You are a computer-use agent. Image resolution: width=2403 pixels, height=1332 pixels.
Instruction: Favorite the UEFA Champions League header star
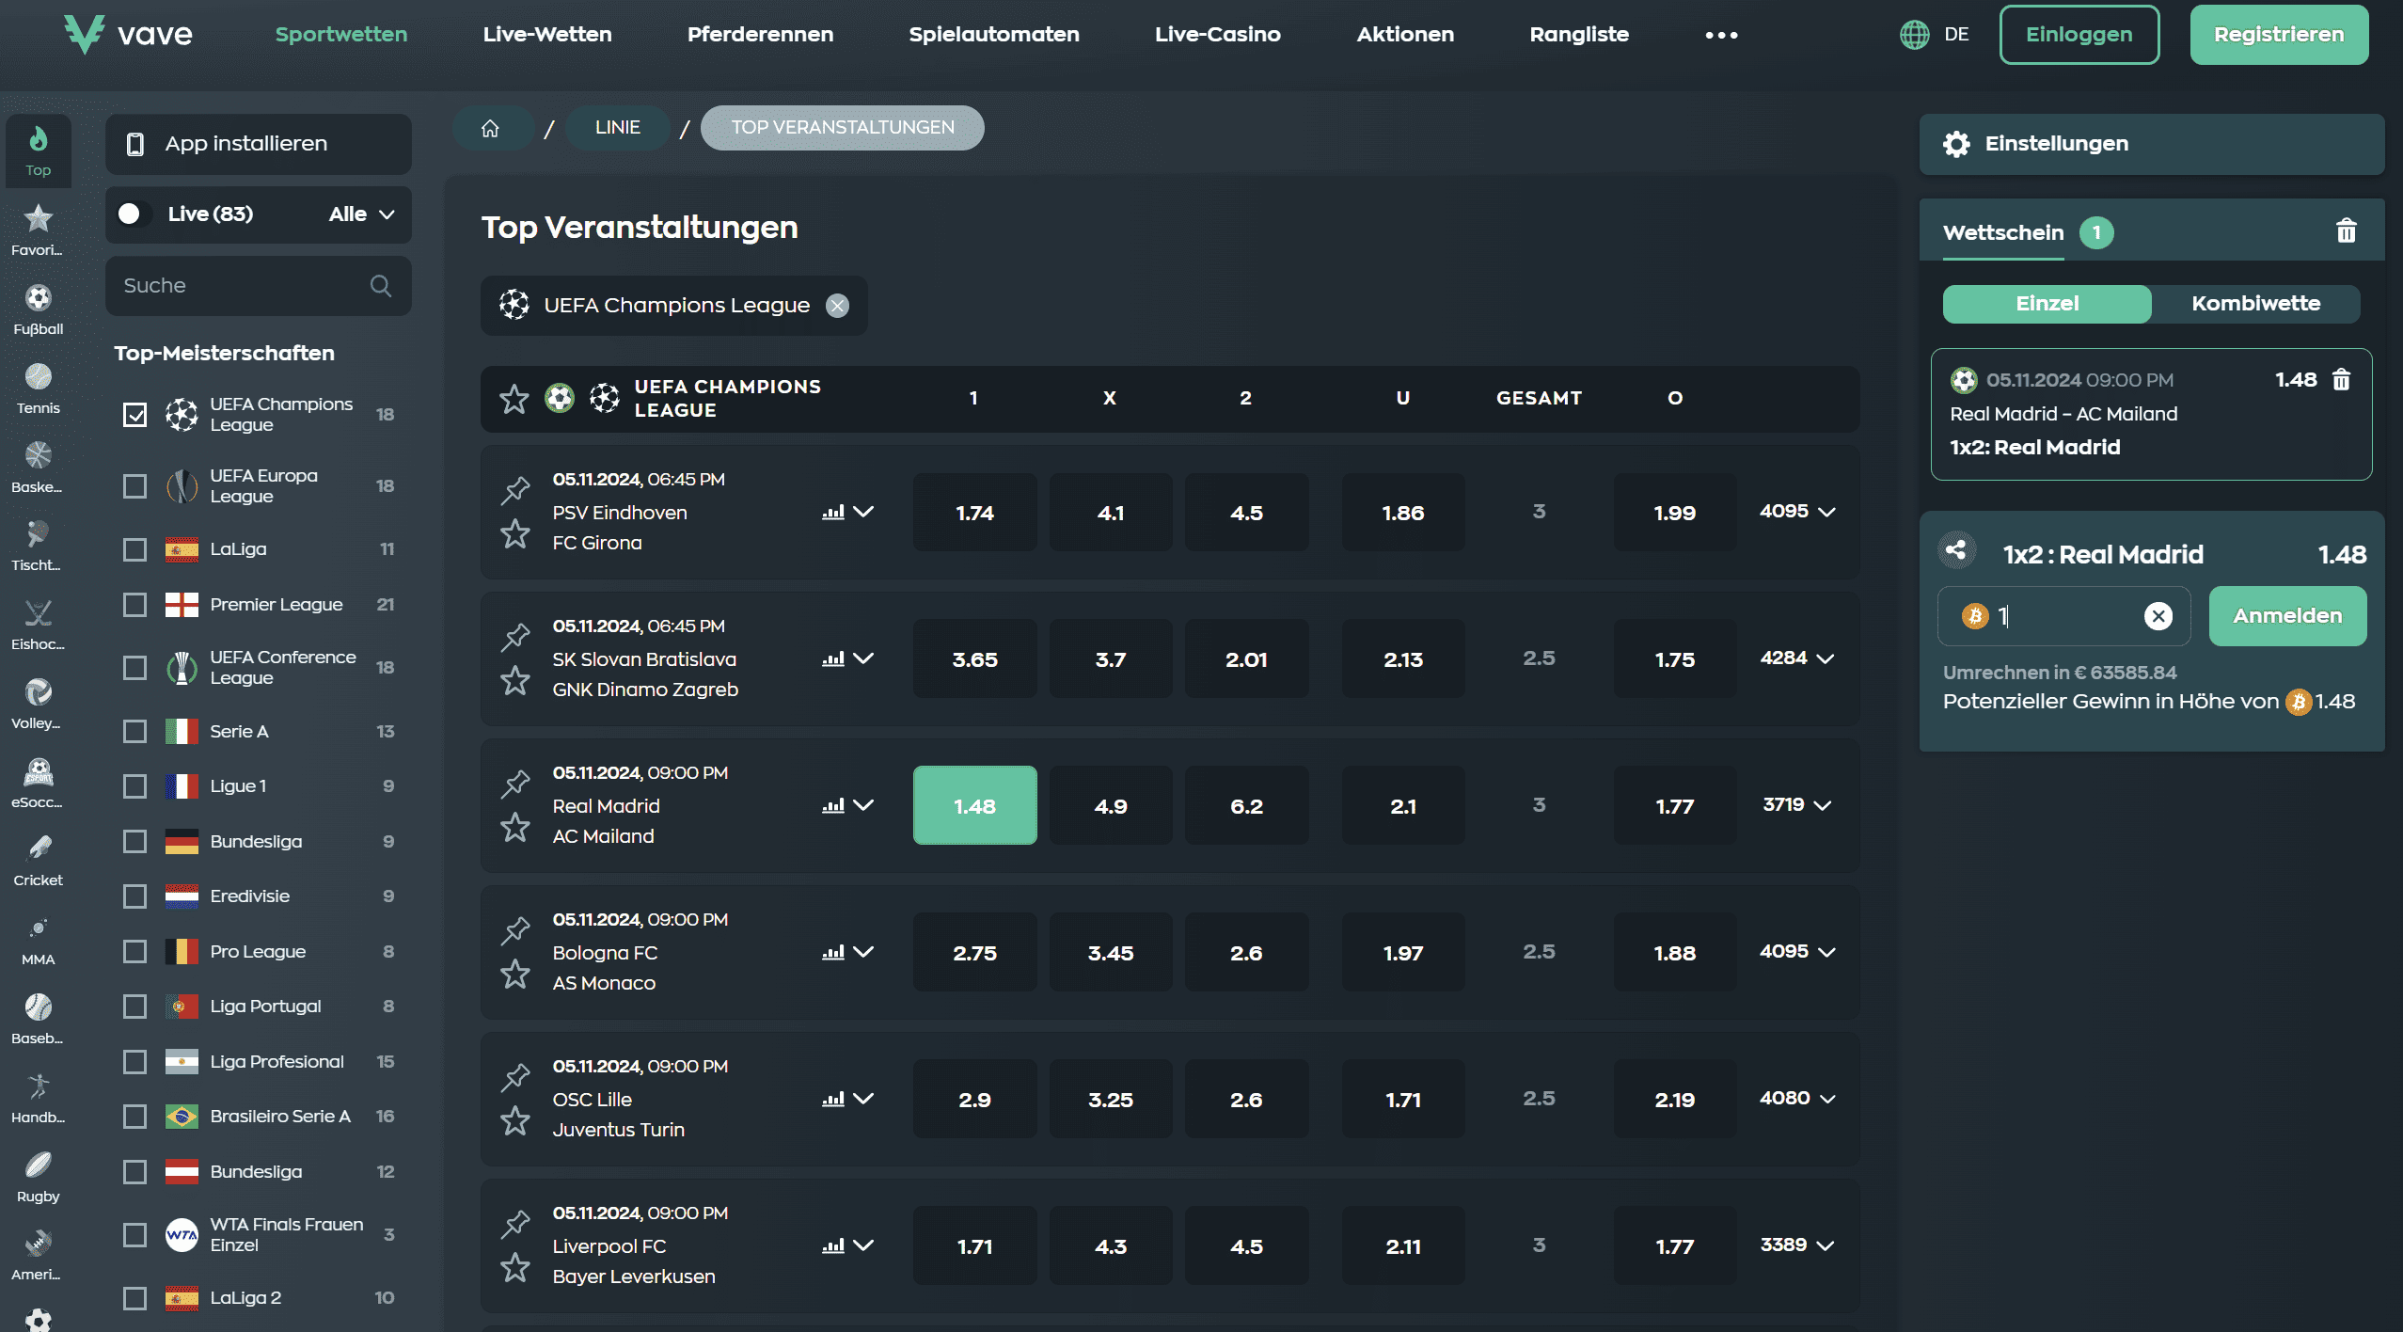pyautogui.click(x=514, y=399)
